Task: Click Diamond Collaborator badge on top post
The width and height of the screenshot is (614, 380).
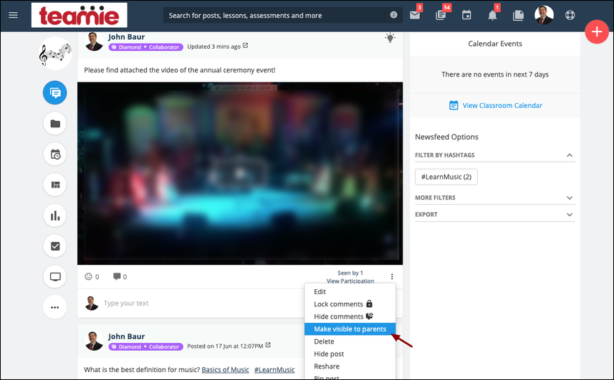Action: (x=145, y=47)
